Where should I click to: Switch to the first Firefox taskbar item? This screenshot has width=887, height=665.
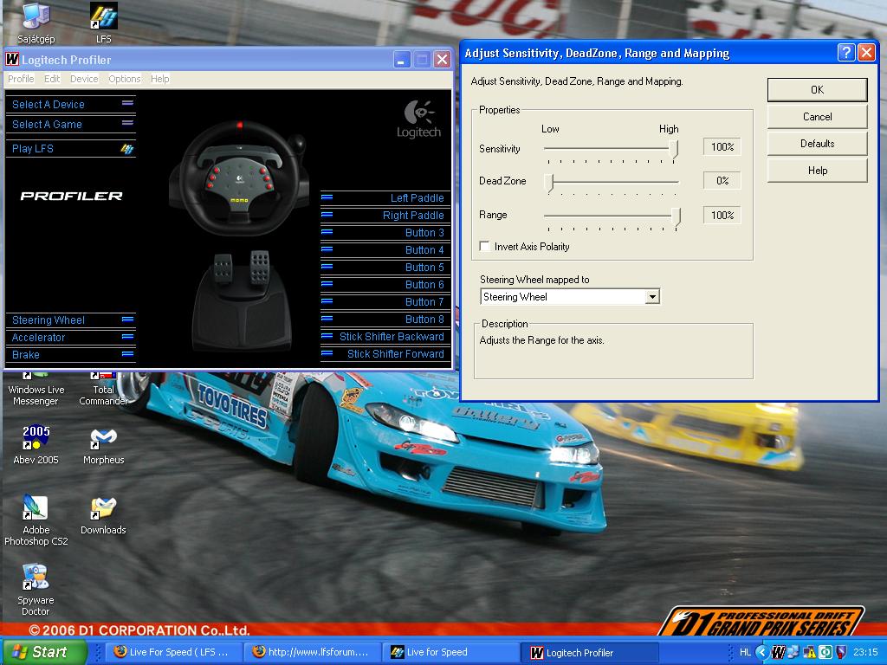[175, 652]
